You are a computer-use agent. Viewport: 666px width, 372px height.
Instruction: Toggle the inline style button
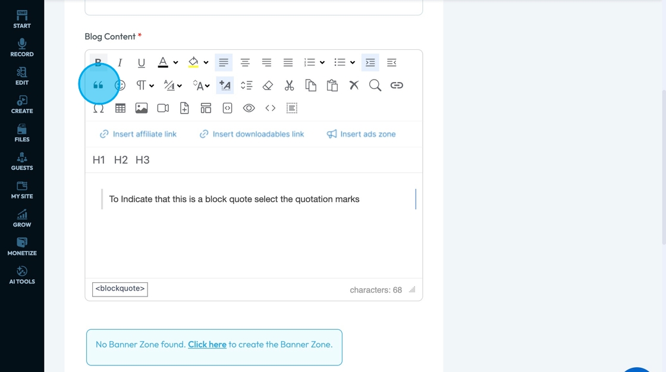225,86
